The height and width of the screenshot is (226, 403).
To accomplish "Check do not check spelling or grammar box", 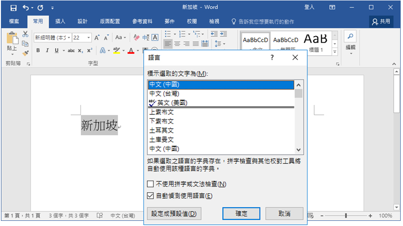I will 150,184.
